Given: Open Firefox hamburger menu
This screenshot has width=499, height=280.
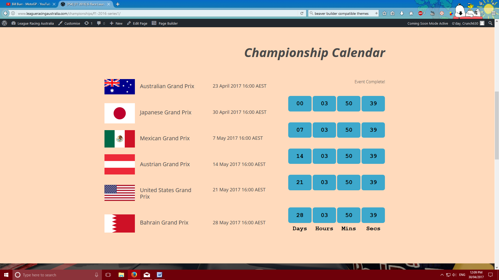Looking at the screenshot, I should pos(494,13).
